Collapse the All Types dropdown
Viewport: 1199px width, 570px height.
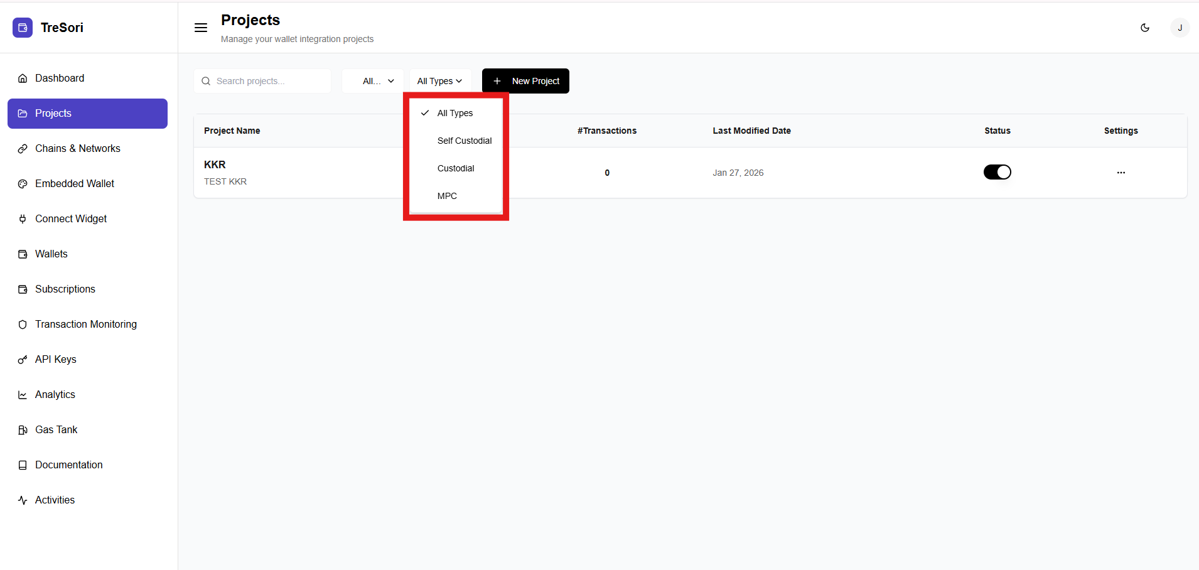pyautogui.click(x=439, y=81)
